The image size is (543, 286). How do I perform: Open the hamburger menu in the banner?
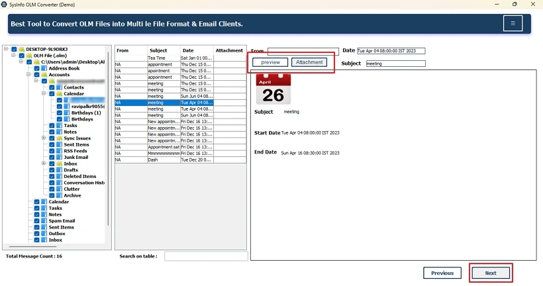pyautogui.click(x=513, y=24)
